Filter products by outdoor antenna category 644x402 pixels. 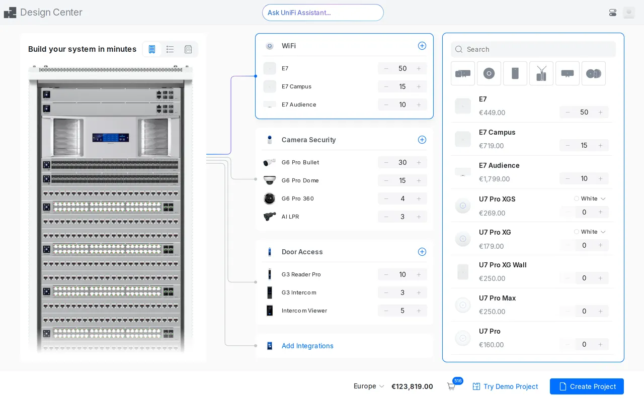(x=541, y=73)
